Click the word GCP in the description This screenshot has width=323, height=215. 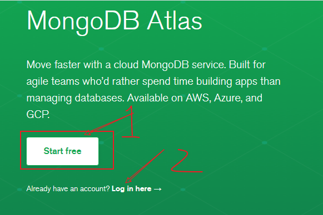37,114
